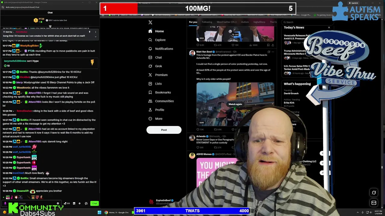
Task: Open Ariwodo's profile name link
Action: (x=201, y=136)
